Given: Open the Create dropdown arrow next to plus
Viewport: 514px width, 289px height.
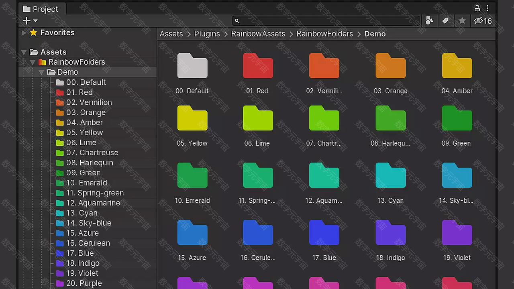Looking at the screenshot, I should (x=35, y=21).
